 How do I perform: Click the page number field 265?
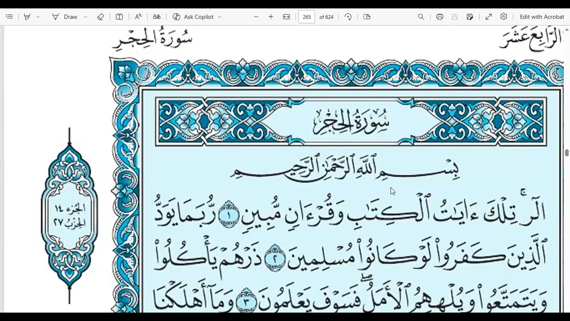coord(307,16)
